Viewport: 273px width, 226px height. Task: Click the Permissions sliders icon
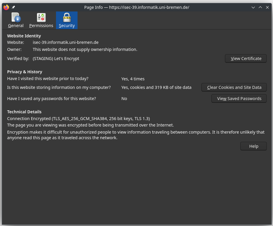click(x=41, y=17)
